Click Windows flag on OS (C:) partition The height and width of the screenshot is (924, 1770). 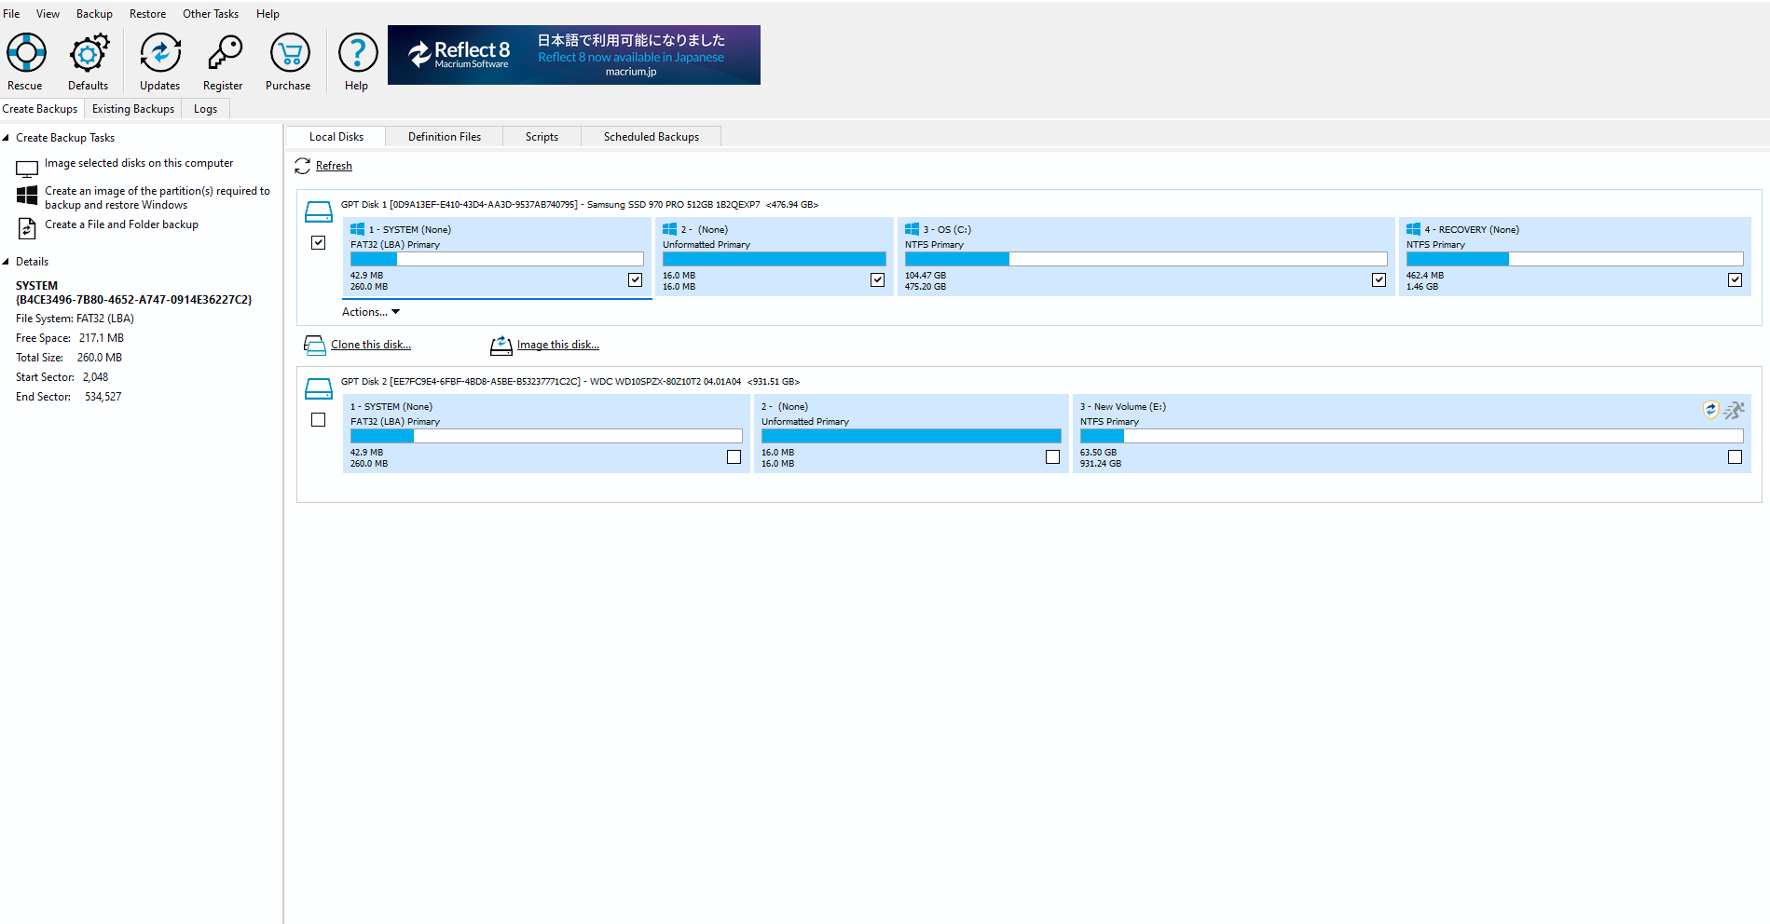pyautogui.click(x=912, y=229)
